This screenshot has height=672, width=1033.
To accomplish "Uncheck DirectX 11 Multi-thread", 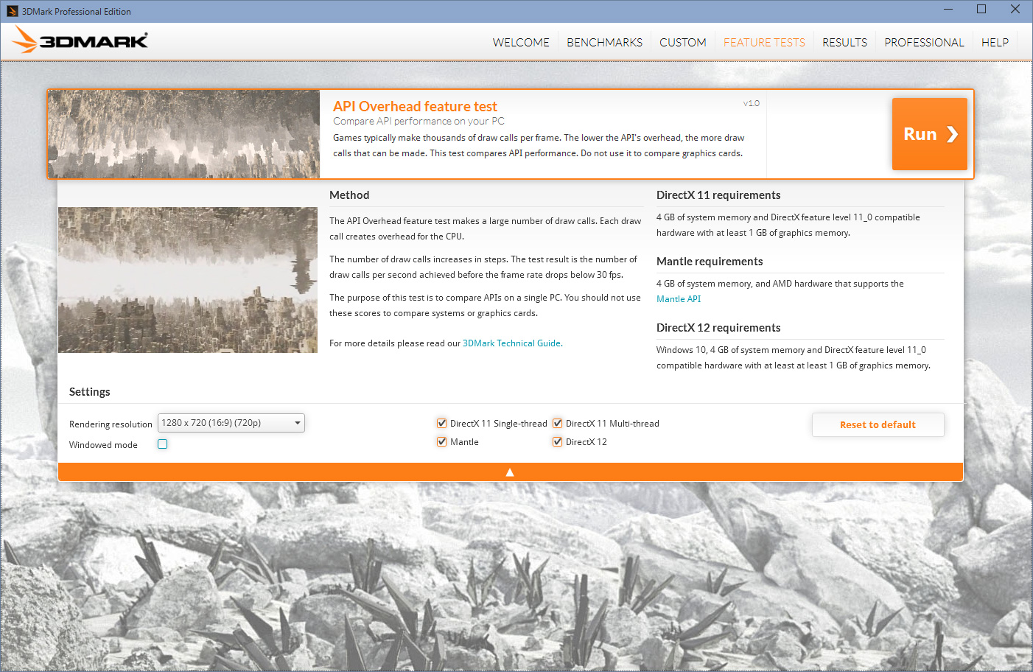I will coord(558,424).
